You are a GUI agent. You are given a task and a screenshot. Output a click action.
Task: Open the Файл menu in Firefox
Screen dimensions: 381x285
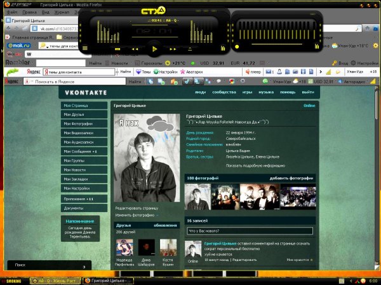coord(12,12)
